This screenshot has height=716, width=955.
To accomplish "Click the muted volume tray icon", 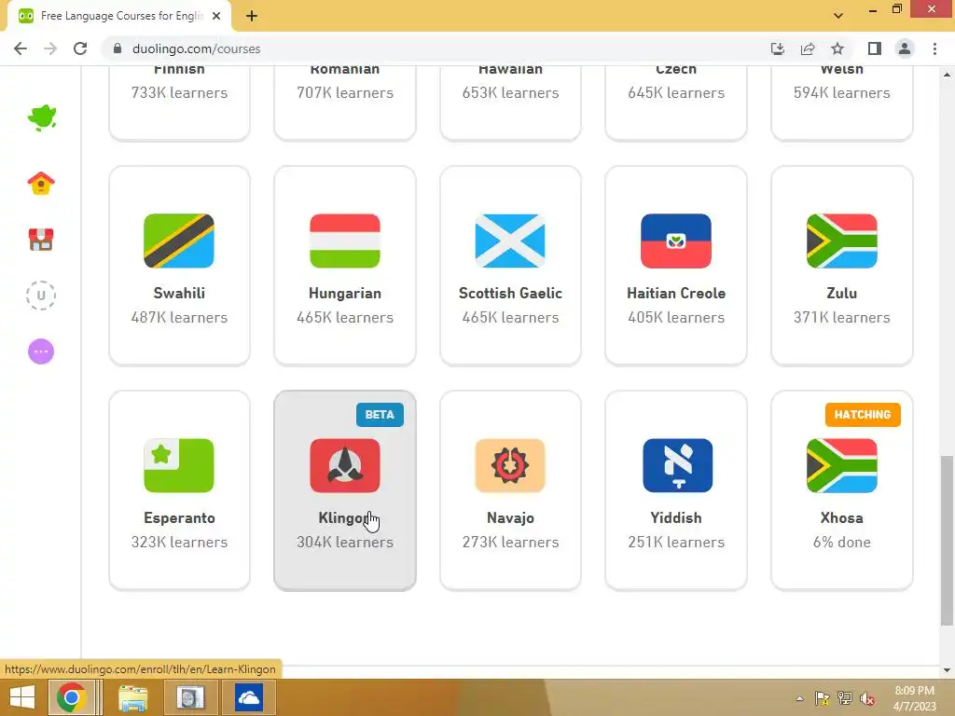I will 867,698.
